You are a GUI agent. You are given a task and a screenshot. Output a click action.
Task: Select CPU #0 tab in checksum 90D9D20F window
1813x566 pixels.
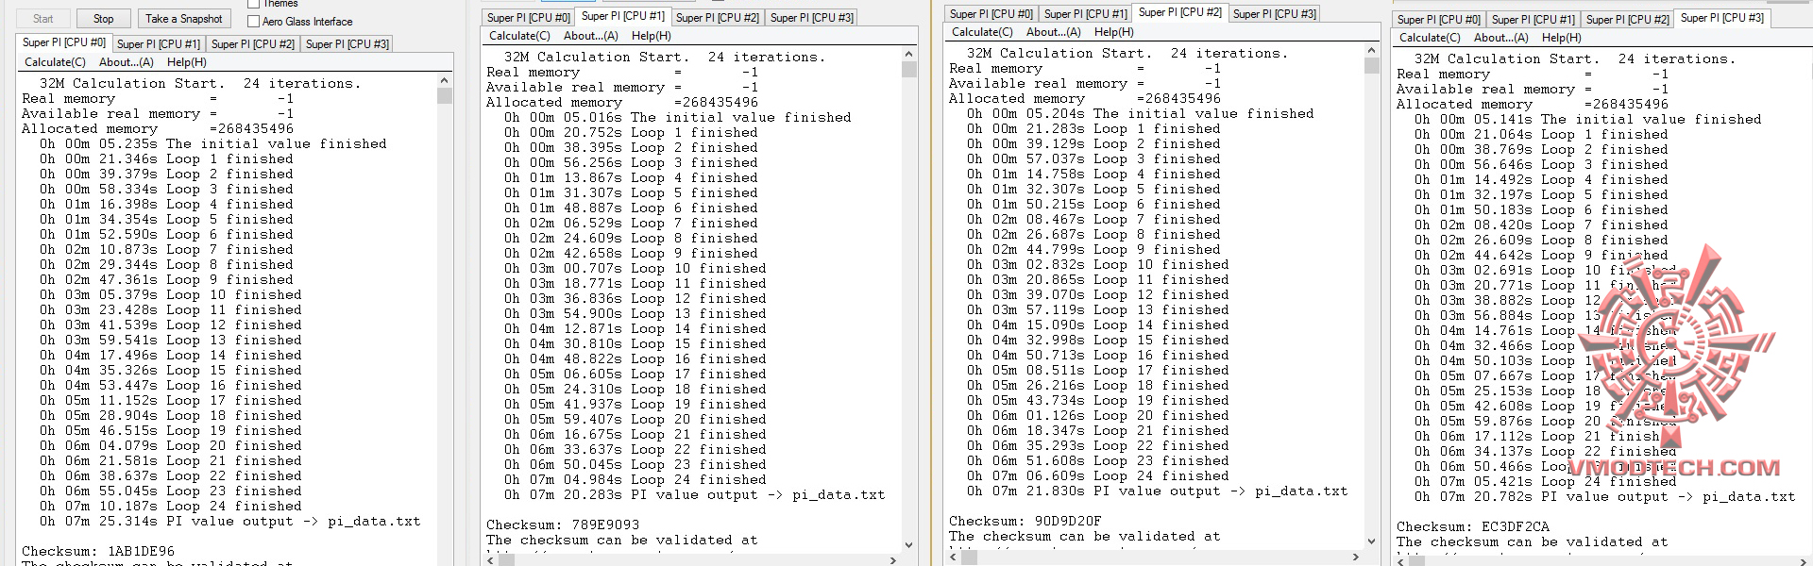(991, 14)
